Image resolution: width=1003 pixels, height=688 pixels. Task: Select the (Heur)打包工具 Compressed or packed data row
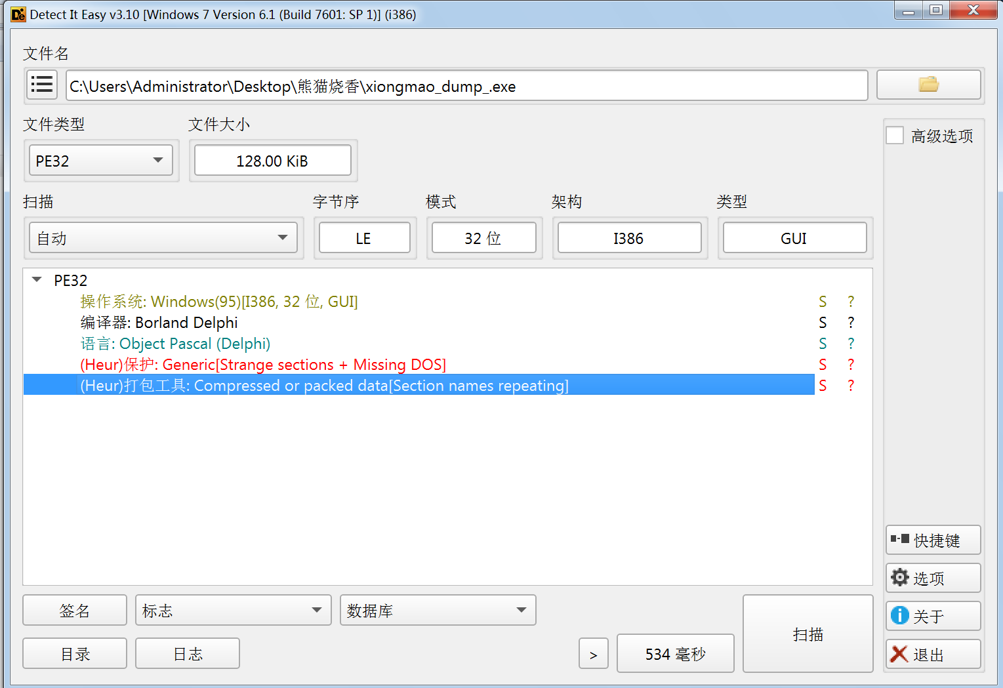pos(419,385)
